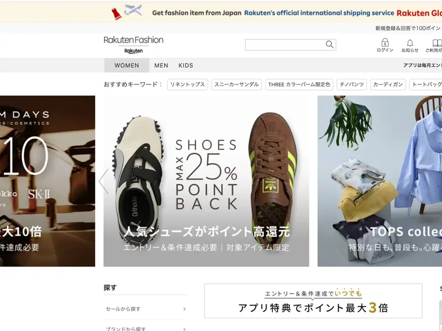Open the アプリ特典でポイント最大3倍 banner
The image size is (442, 331).
coord(313,301)
